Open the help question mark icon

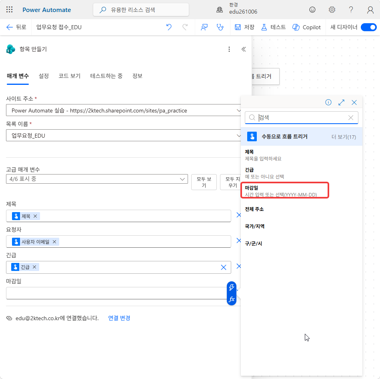351,10
